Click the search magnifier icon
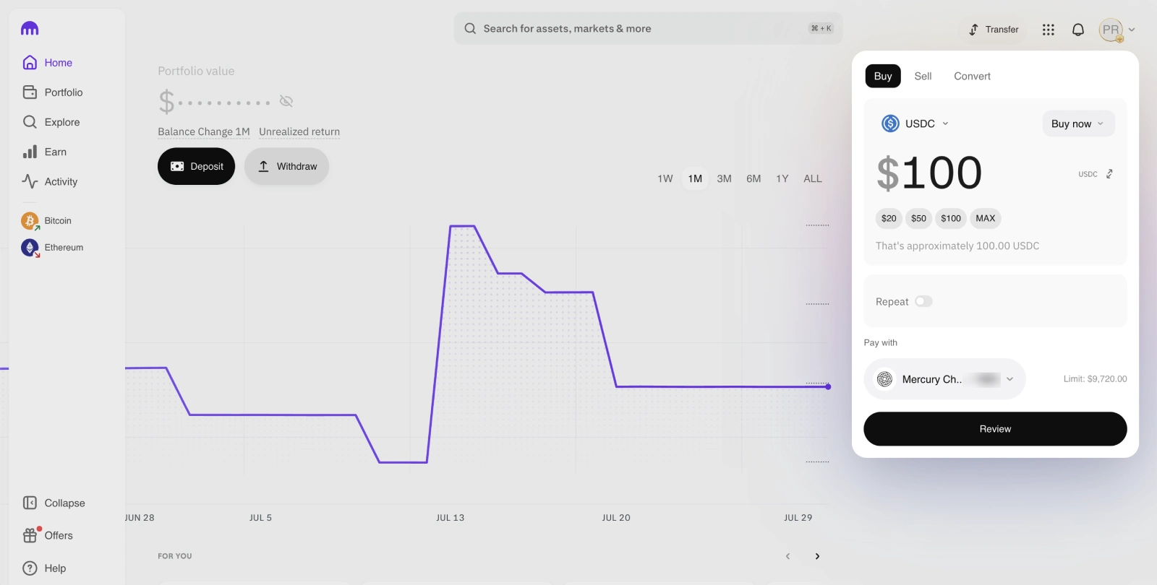Image resolution: width=1157 pixels, height=585 pixels. pyautogui.click(x=470, y=29)
